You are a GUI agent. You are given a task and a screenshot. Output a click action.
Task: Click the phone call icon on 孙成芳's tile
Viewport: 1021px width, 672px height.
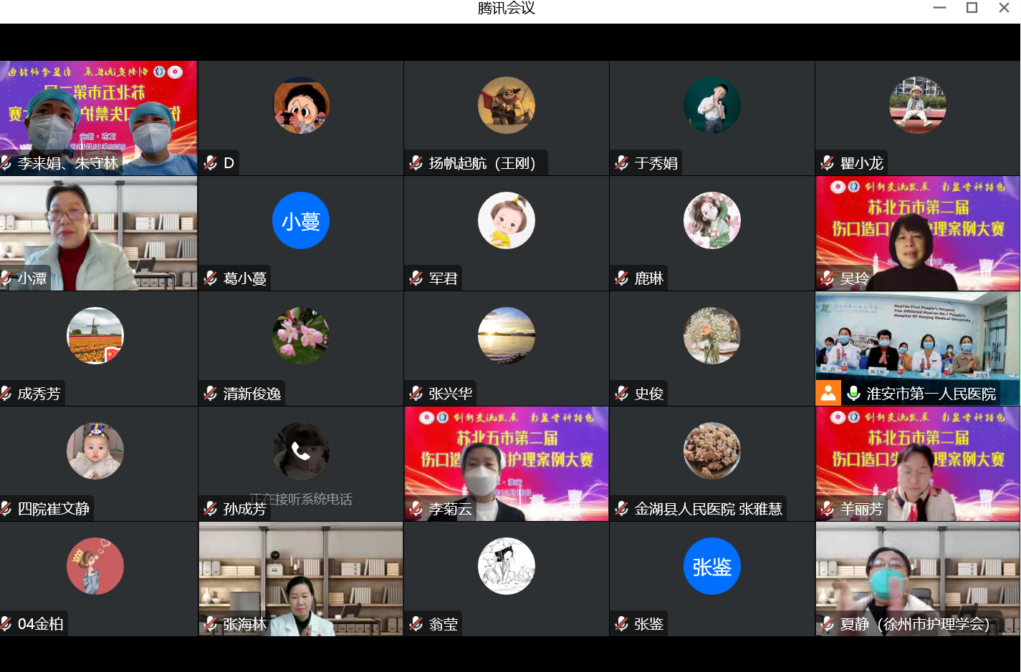click(x=301, y=451)
